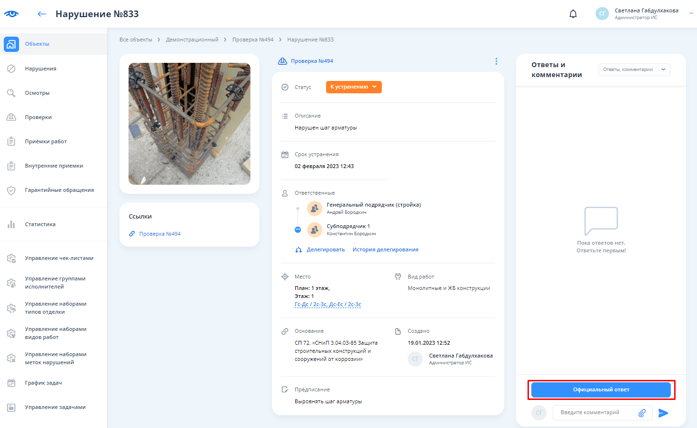This screenshot has width=697, height=428.
Task: Go back using the left arrow
Action: point(42,14)
